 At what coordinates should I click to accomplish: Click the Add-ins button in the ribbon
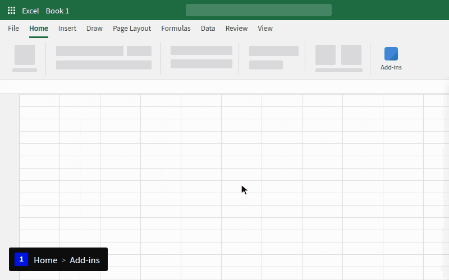click(x=391, y=59)
